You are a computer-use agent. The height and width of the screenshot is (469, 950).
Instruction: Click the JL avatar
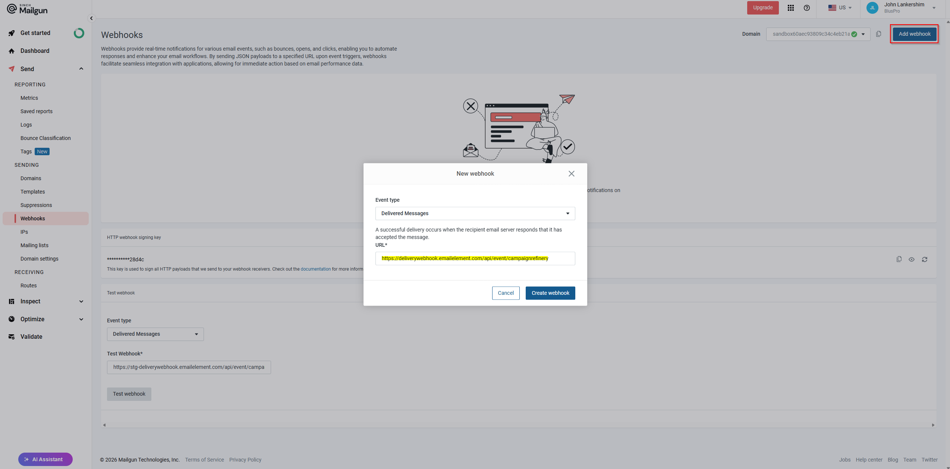tap(872, 8)
